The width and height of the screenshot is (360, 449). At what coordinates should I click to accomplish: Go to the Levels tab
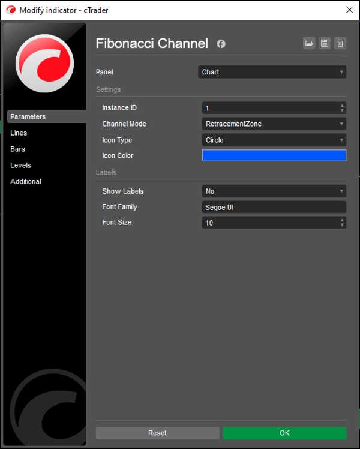pyautogui.click(x=20, y=166)
